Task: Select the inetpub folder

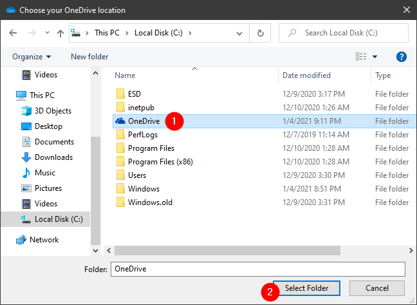Action: click(141, 108)
